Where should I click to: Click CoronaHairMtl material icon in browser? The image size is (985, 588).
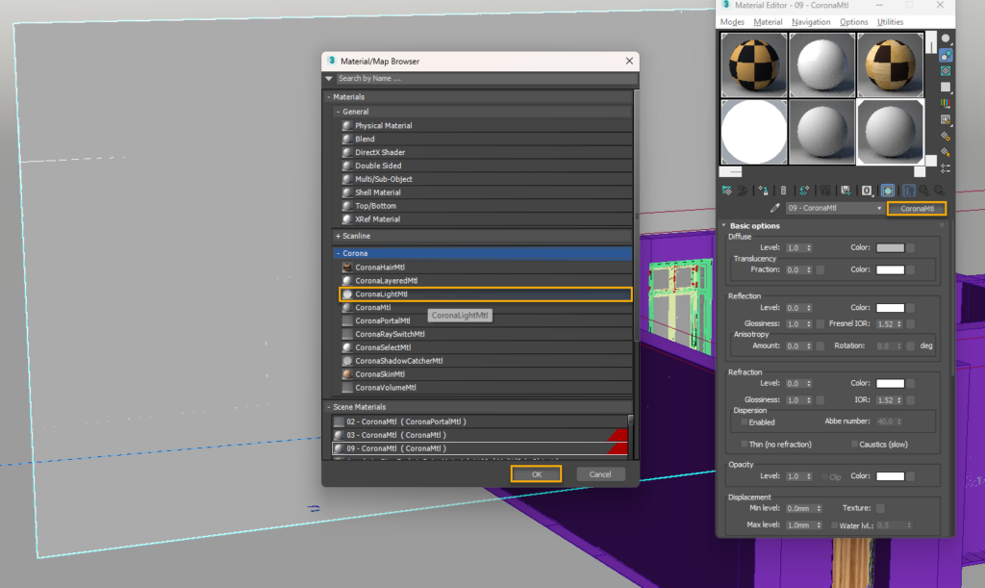tap(347, 267)
